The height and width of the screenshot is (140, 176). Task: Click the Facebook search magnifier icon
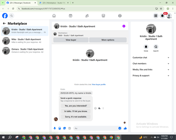tap(12, 16)
